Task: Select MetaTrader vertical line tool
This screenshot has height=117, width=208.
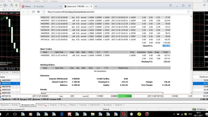Action: [9, 9]
